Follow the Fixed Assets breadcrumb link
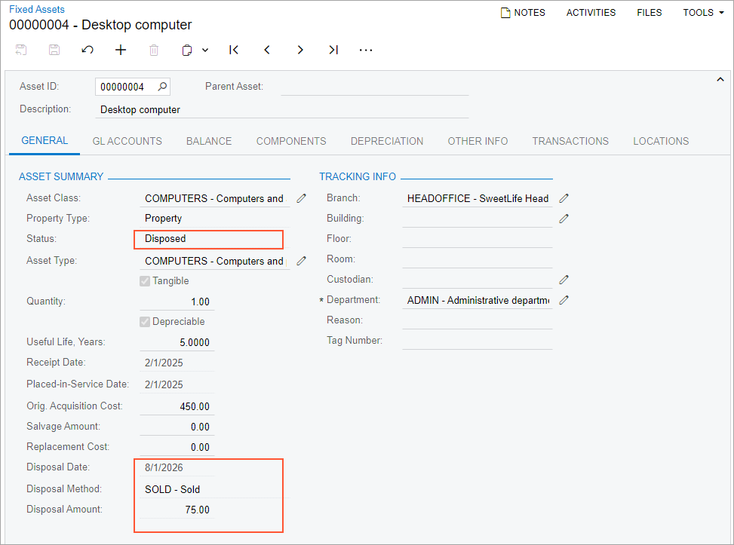The width and height of the screenshot is (734, 545). click(x=37, y=9)
